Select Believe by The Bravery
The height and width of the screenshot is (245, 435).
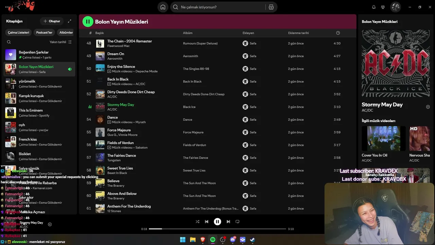[113, 181]
